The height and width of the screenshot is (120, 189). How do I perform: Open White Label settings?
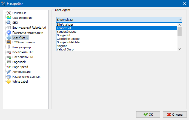click(x=20, y=82)
